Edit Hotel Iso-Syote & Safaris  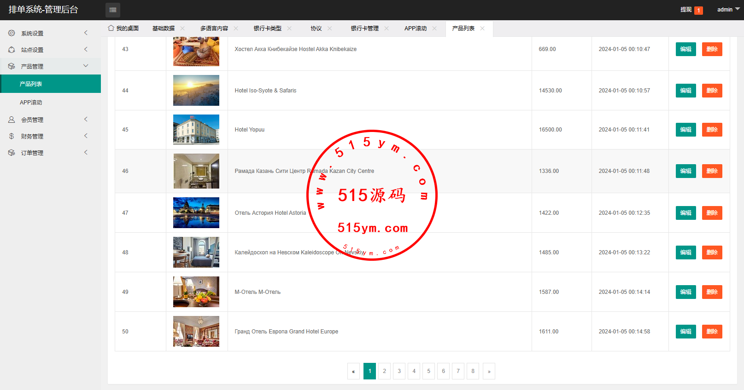coord(685,91)
